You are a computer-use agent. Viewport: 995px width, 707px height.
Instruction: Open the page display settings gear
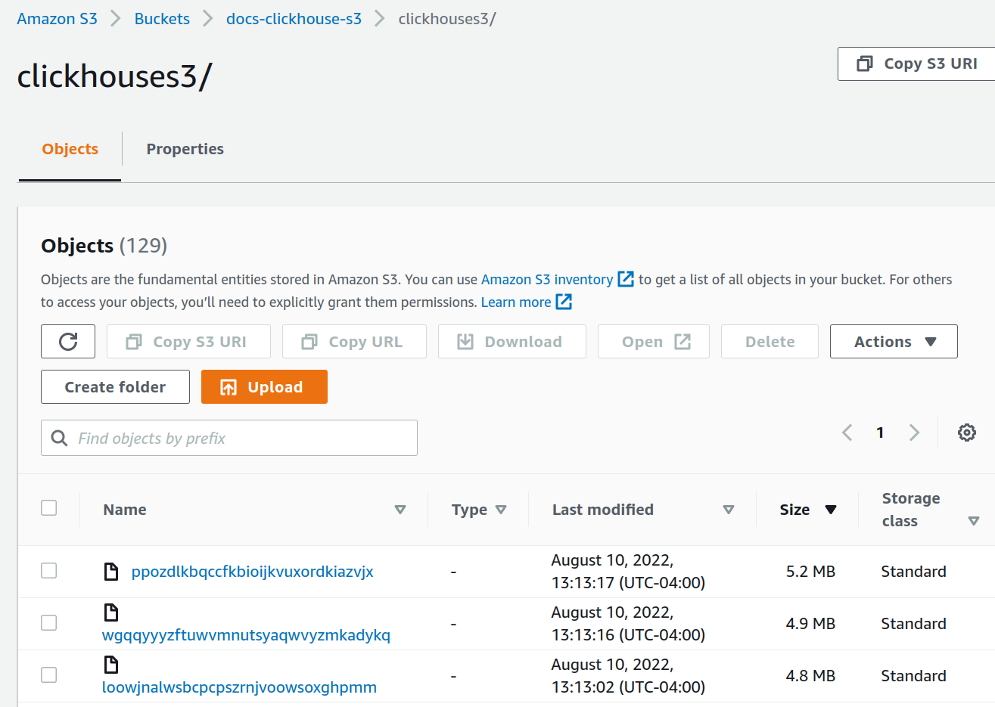[x=966, y=432]
